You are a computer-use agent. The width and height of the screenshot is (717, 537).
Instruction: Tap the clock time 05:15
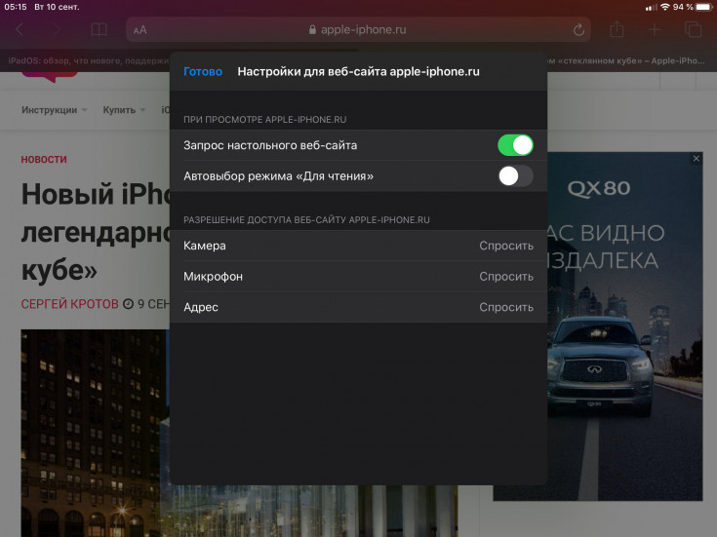pyautogui.click(x=16, y=7)
